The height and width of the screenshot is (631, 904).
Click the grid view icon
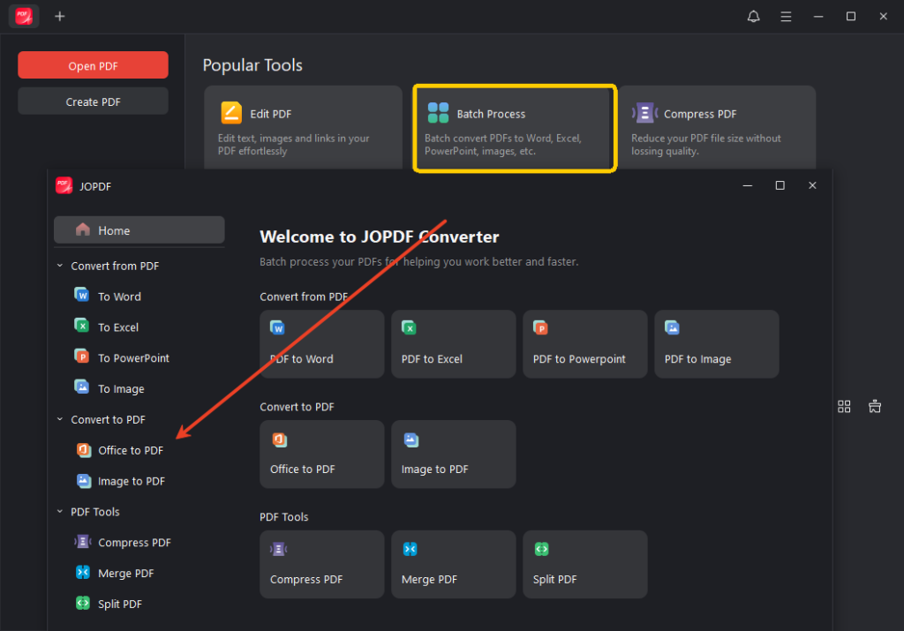844,406
